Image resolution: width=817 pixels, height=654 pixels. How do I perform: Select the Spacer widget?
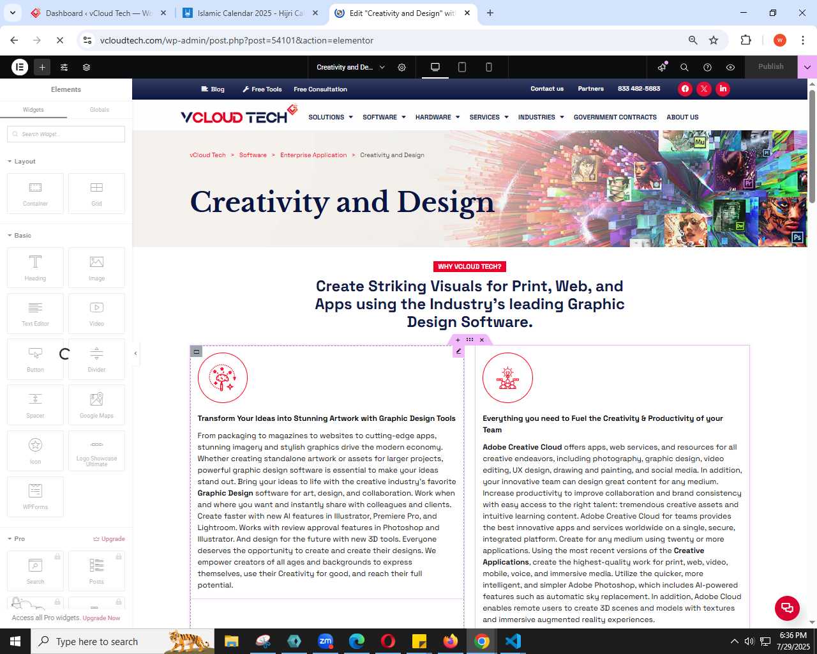(35, 405)
